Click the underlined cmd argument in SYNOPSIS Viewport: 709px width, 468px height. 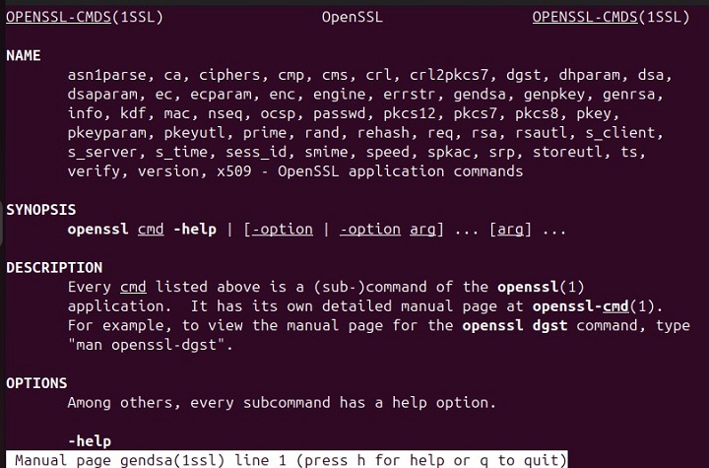[151, 230]
